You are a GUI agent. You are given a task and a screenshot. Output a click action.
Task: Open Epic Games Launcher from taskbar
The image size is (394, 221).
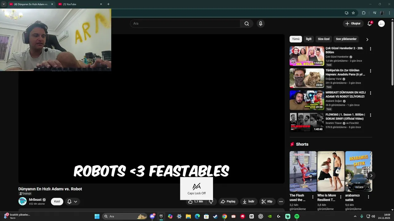click(161, 216)
